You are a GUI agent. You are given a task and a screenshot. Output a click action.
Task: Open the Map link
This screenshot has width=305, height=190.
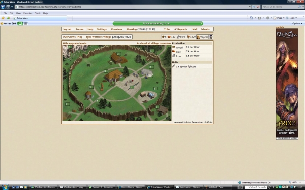(80, 37)
